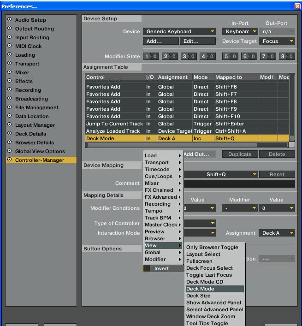Select Global View Options page
Viewport: 302px width, 326px height.
point(40,151)
